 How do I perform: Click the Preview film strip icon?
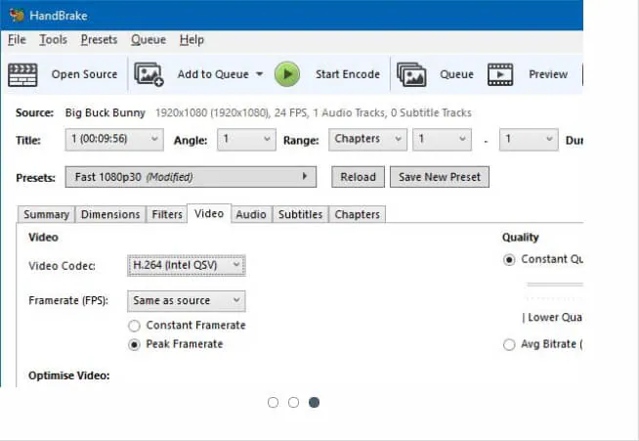pos(500,74)
